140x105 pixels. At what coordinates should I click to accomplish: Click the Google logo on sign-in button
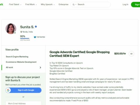(x=8, y=90)
